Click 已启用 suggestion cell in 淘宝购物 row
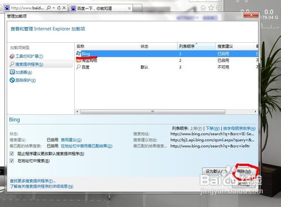Screen dimensions: 281x207 click(x=223, y=60)
